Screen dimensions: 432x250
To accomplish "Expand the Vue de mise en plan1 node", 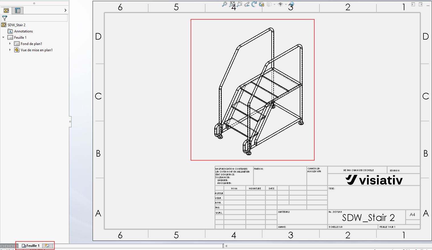I will tap(10, 50).
